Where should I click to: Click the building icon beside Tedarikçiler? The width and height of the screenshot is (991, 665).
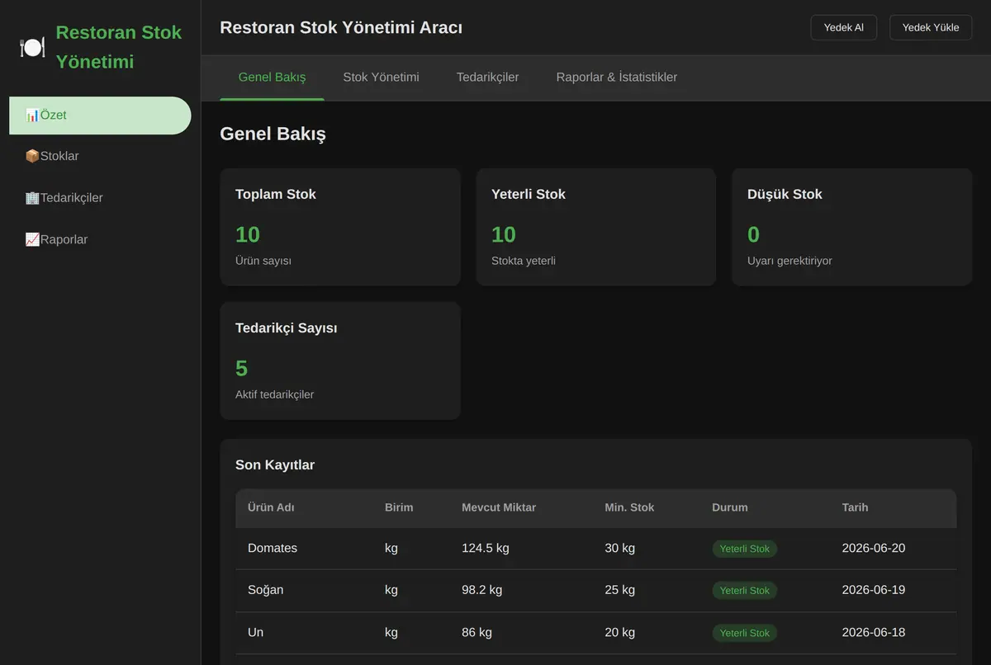32,198
